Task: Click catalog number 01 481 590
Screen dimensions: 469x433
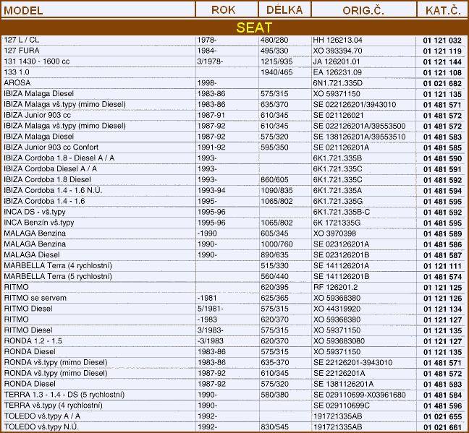Action: tap(442, 159)
